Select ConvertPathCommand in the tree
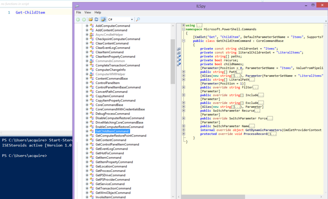Screen dimensions: 328x199 coord(112,91)
